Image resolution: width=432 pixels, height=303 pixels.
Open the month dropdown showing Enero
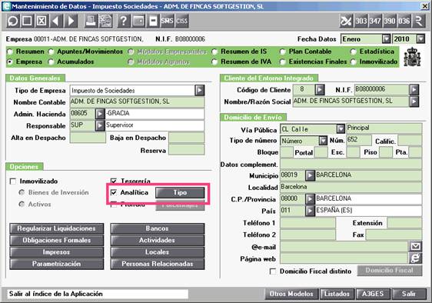[387, 39]
